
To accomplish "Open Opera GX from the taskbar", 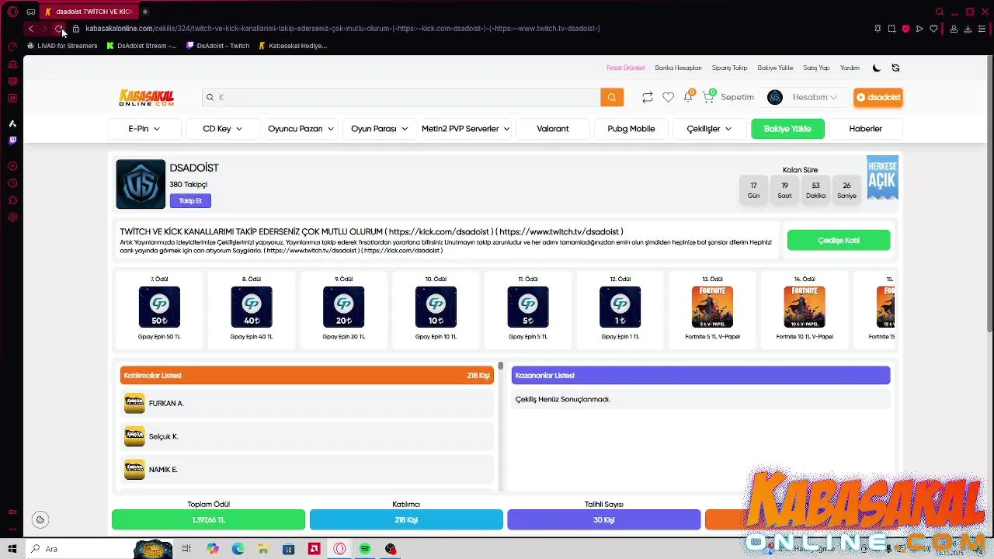I will tap(339, 549).
